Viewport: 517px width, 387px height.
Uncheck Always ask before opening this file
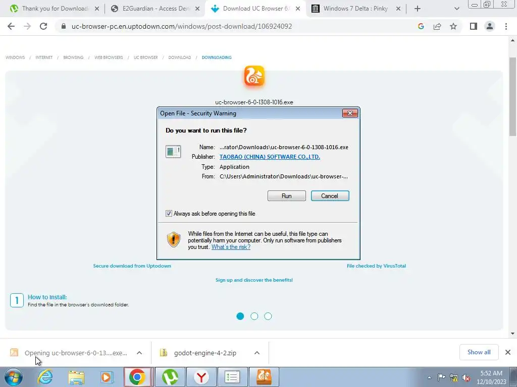pyautogui.click(x=169, y=213)
